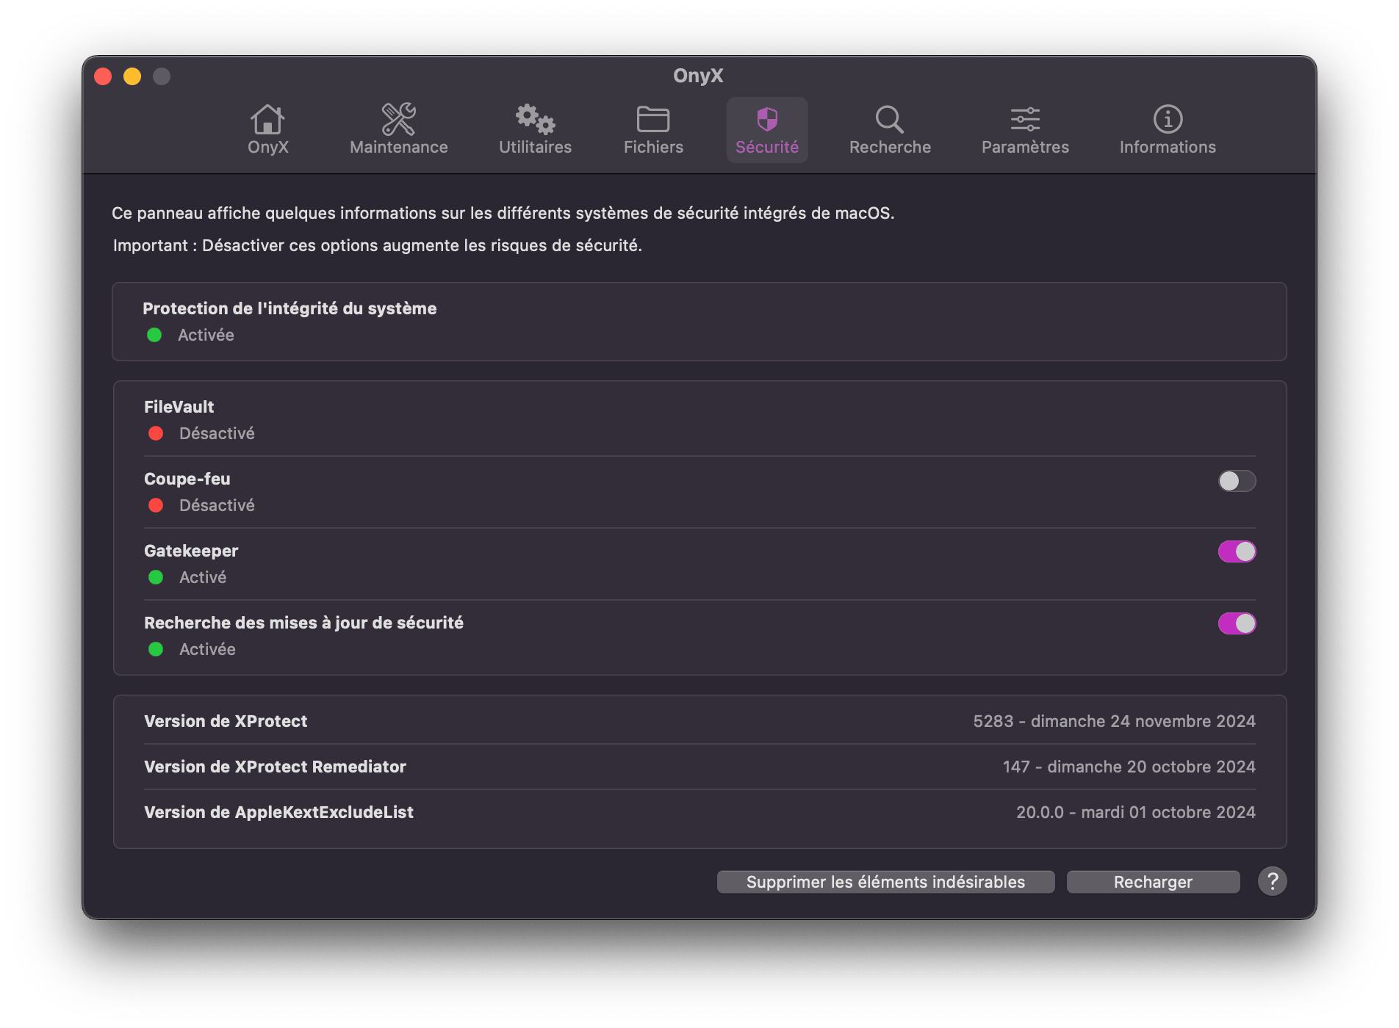Switch to the Fichiers tab label

[653, 147]
